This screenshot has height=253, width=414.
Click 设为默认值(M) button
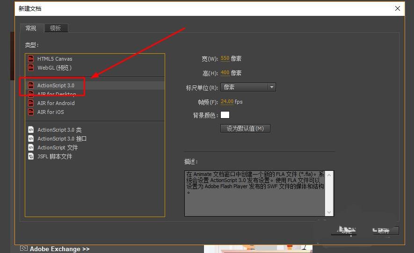click(245, 128)
